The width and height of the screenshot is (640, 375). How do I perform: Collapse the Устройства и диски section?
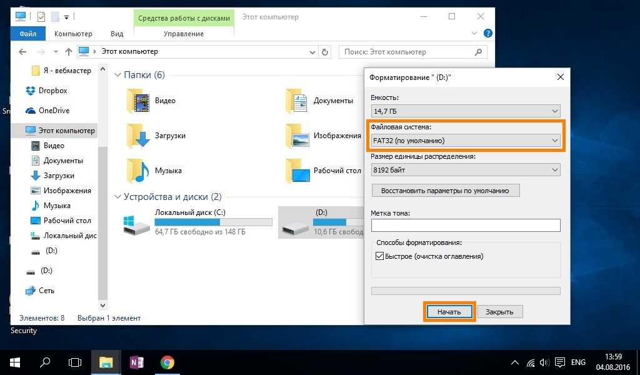click(117, 197)
